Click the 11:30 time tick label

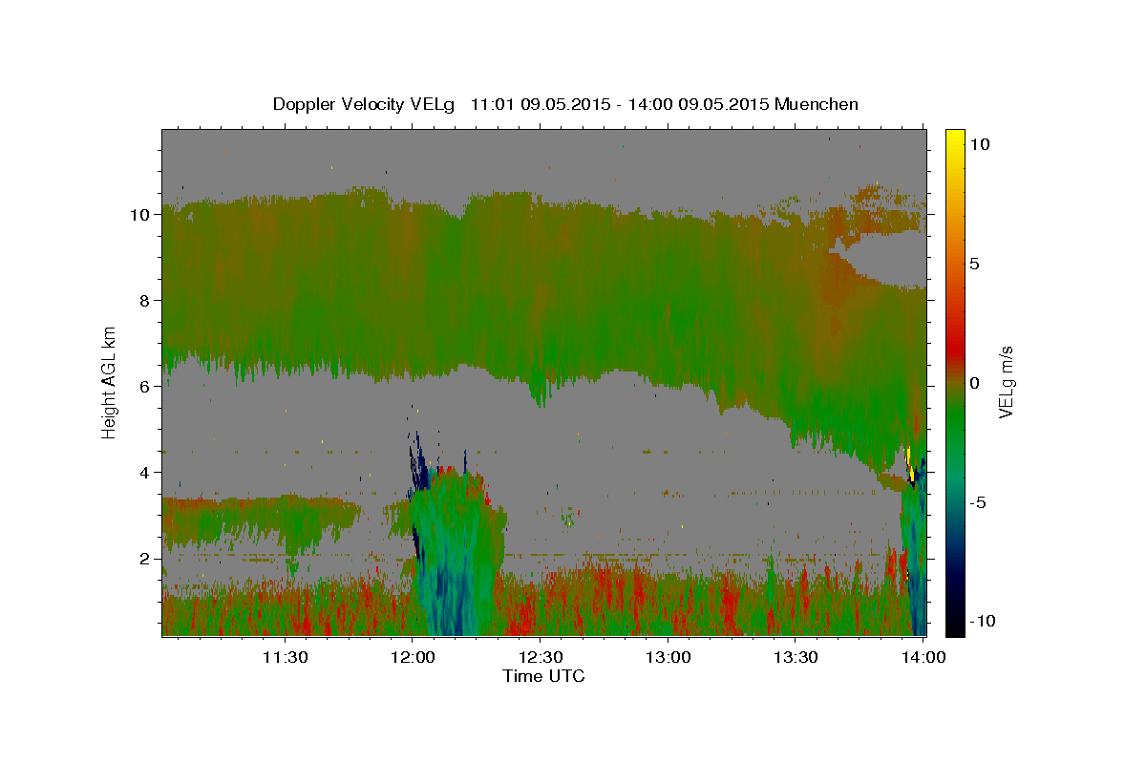pyautogui.click(x=285, y=656)
